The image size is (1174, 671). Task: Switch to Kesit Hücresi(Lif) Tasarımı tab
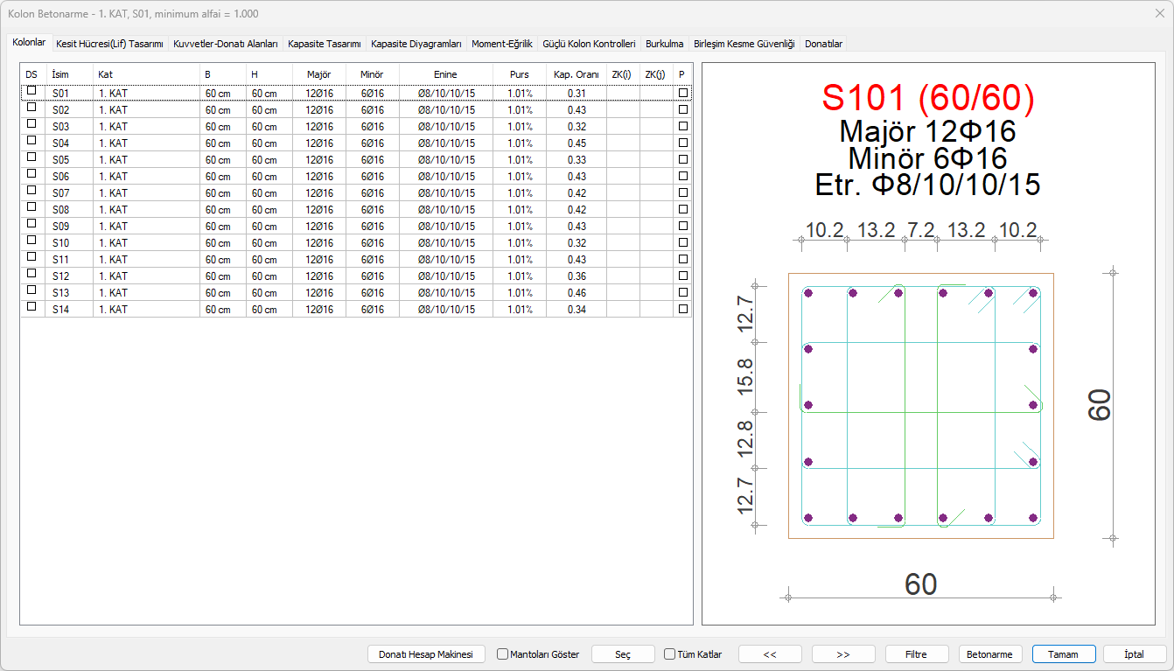coord(109,43)
